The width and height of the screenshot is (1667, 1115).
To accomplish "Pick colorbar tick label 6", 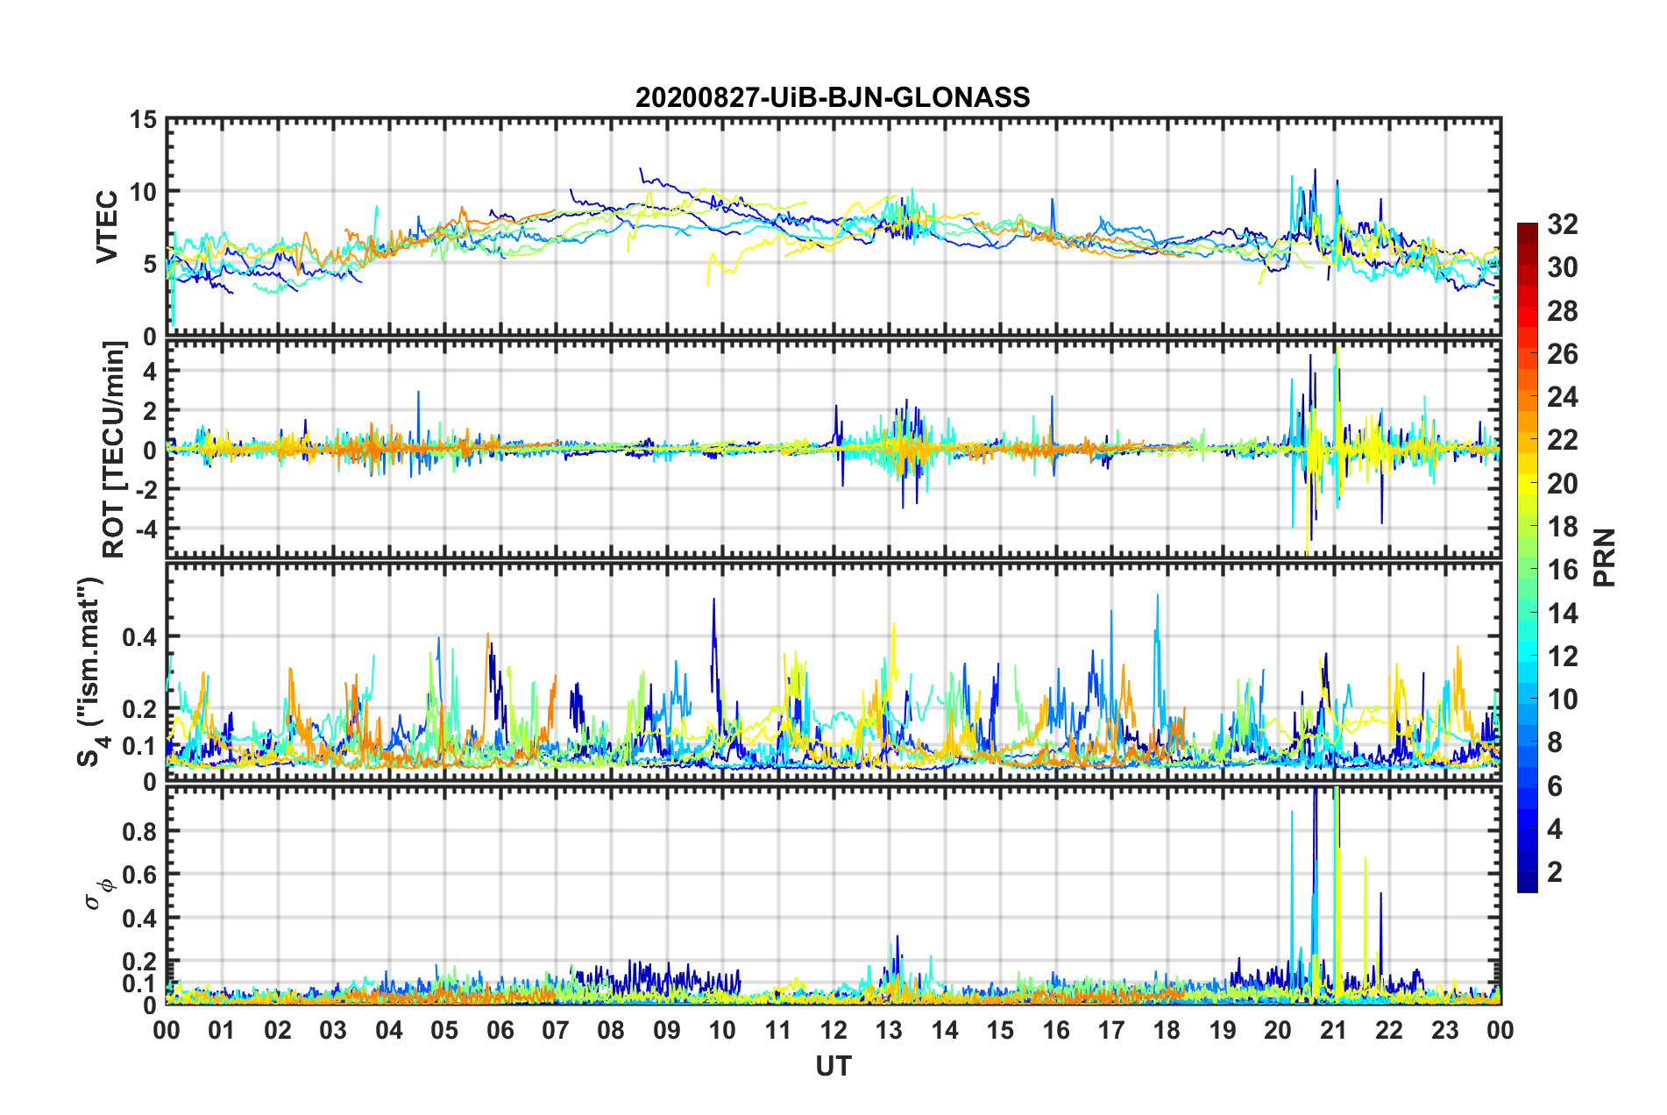I will click(1555, 786).
